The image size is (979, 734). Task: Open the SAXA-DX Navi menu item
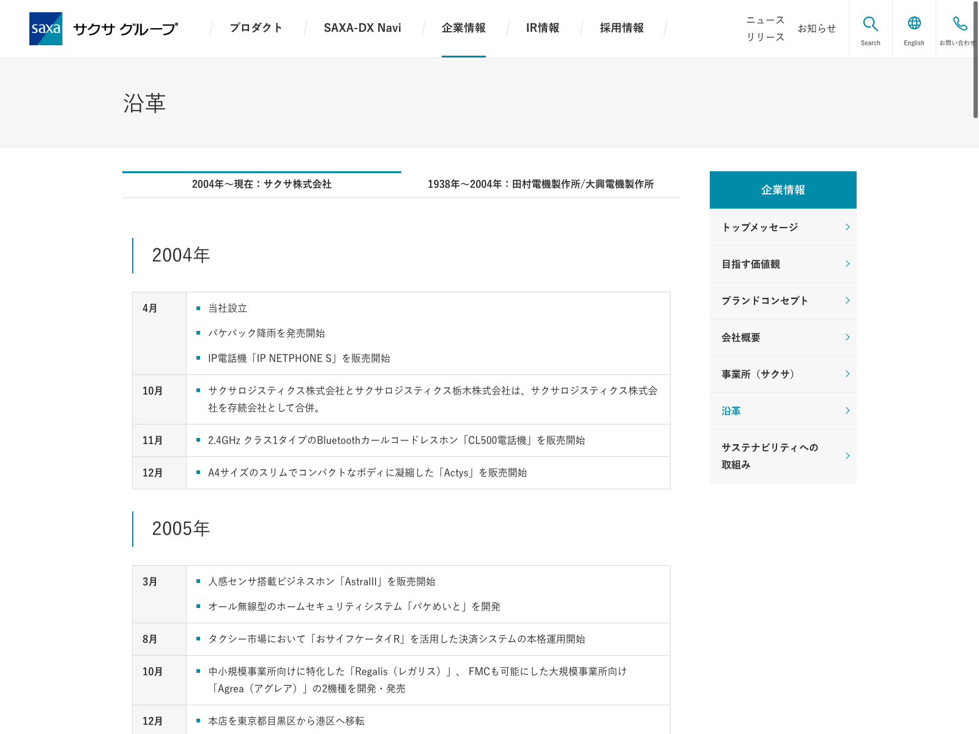362,28
